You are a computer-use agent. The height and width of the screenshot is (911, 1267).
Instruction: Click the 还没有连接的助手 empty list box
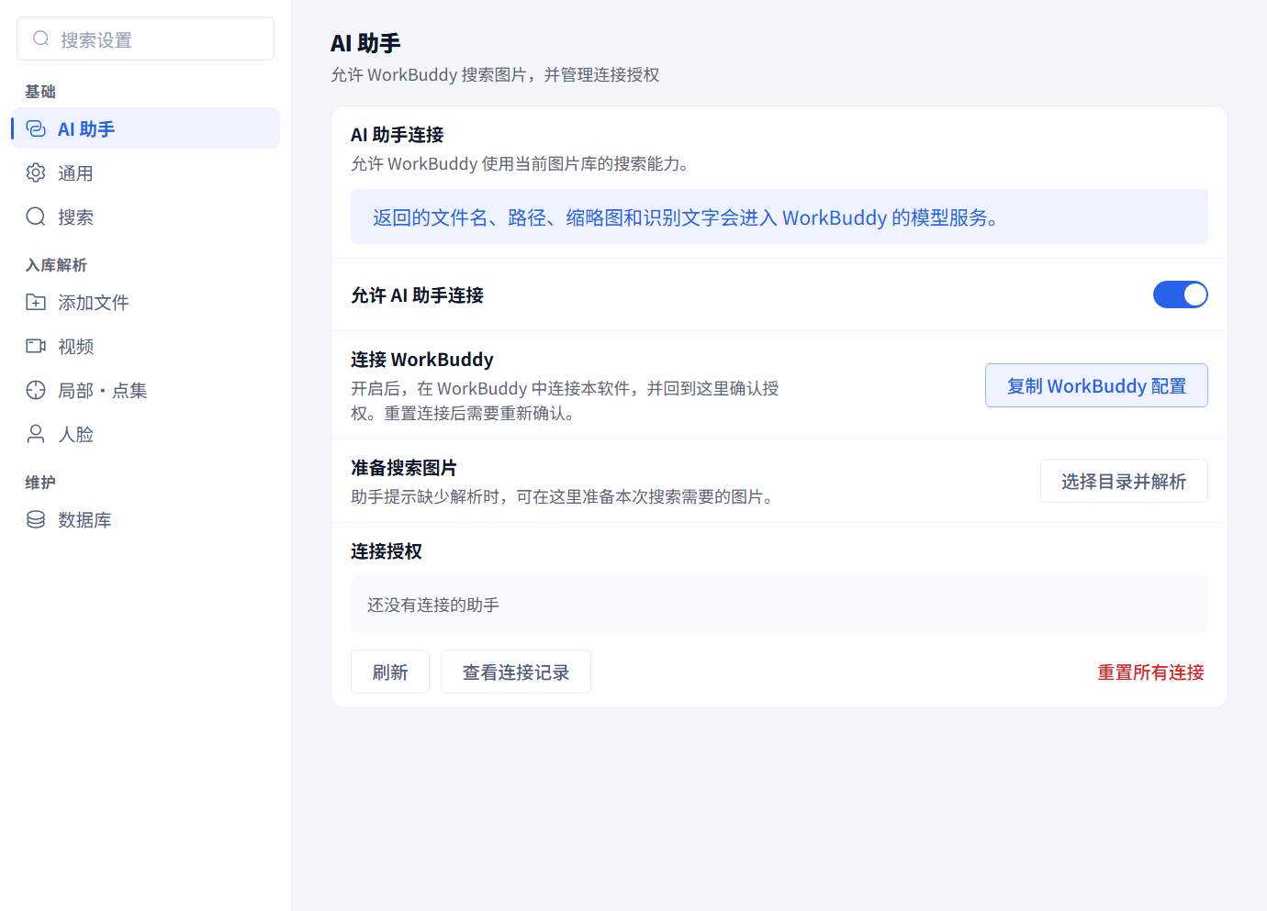[779, 604]
